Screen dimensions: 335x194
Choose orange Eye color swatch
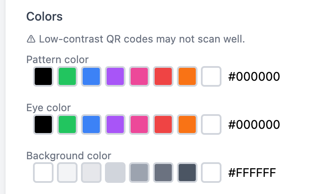pyautogui.click(x=187, y=124)
